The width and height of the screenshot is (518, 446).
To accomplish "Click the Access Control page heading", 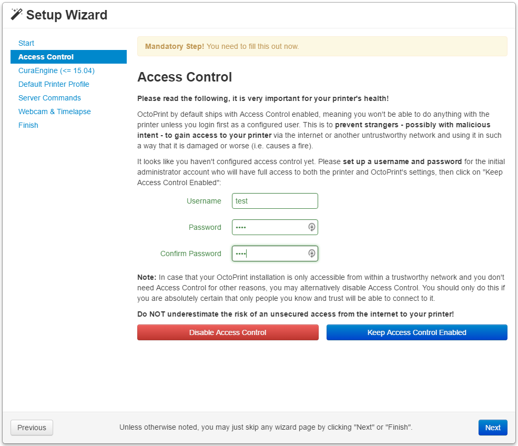I will (x=185, y=77).
